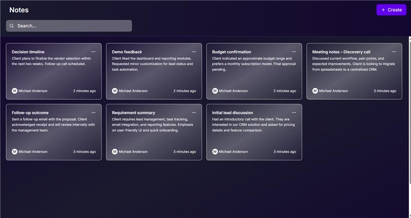
Task: Click the Notes page heading
Action: pos(19,10)
